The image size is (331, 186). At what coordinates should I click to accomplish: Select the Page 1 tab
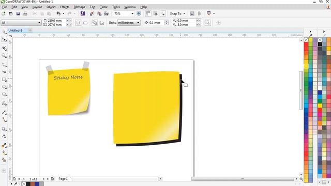click(63, 179)
